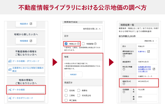Open help icon under 交通施設
Screen dimensions: 165x110
[124, 92]
